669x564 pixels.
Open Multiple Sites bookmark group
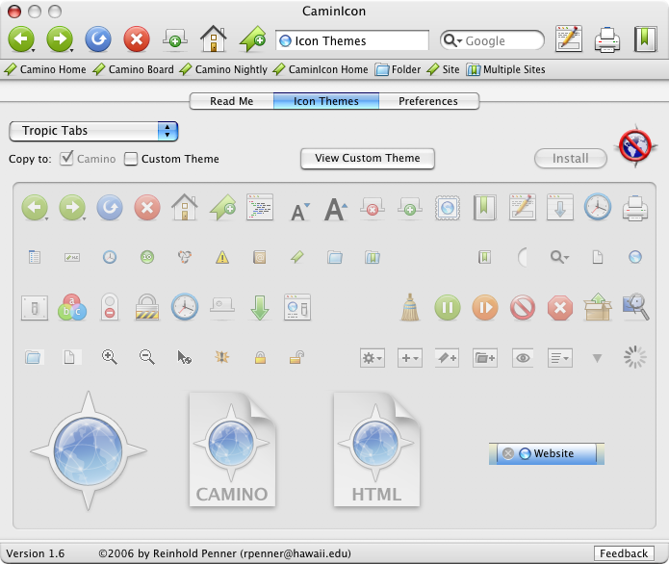(506, 69)
